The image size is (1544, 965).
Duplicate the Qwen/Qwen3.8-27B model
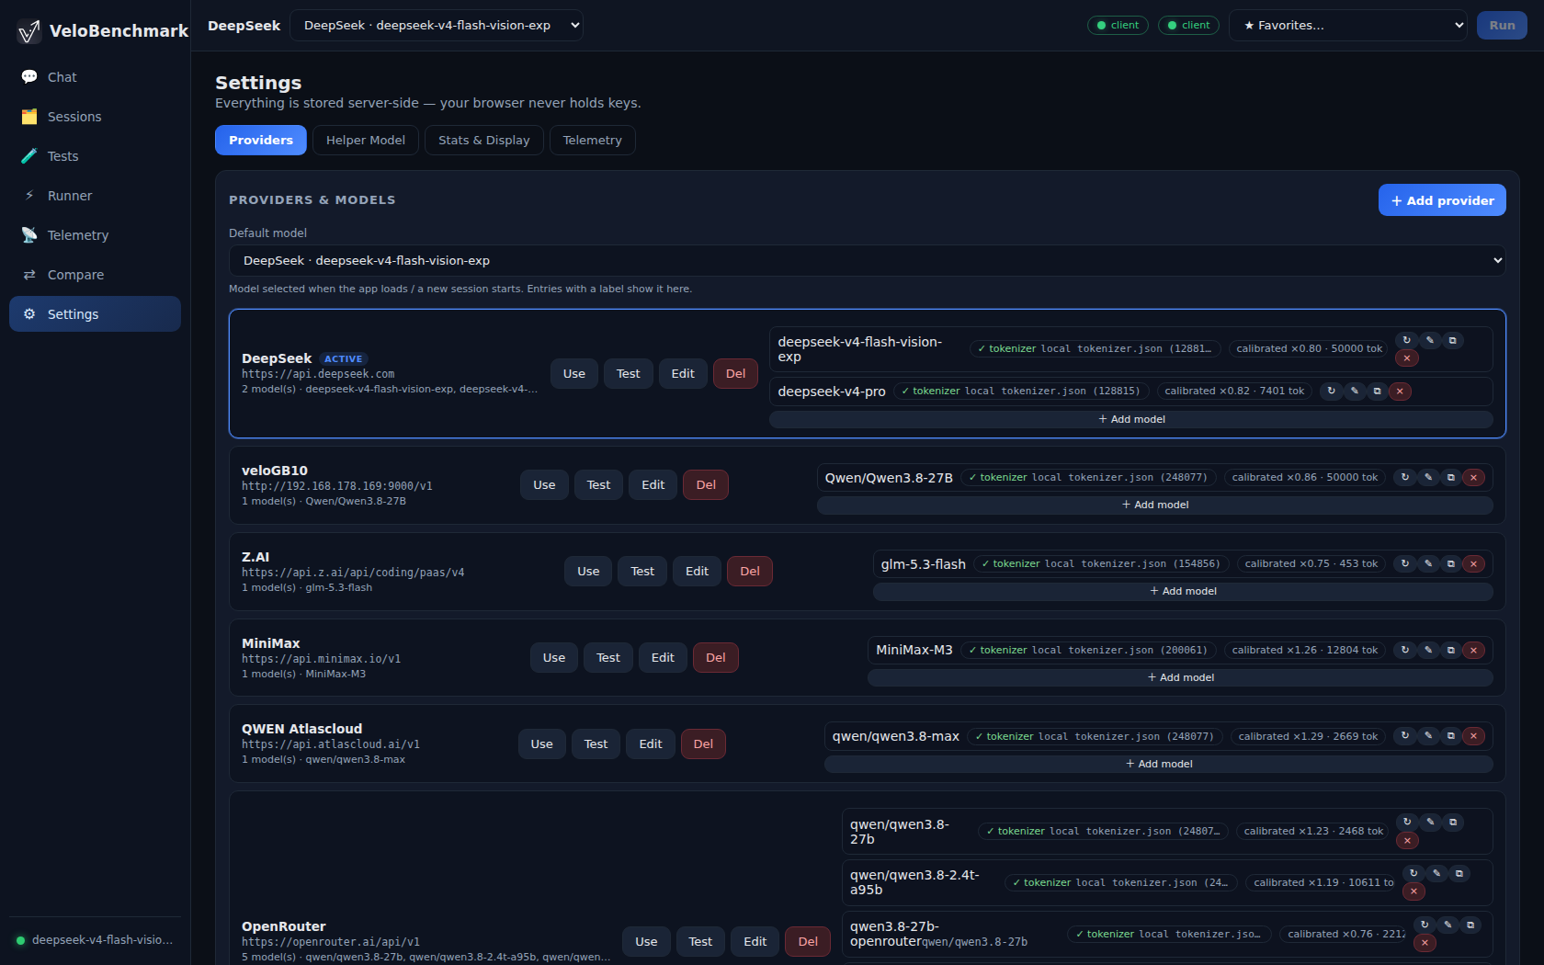(x=1451, y=478)
